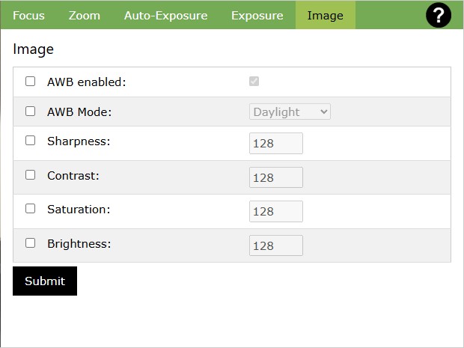464x348 pixels.
Task: Go to the Auto-Exposure tab
Action: click(165, 15)
